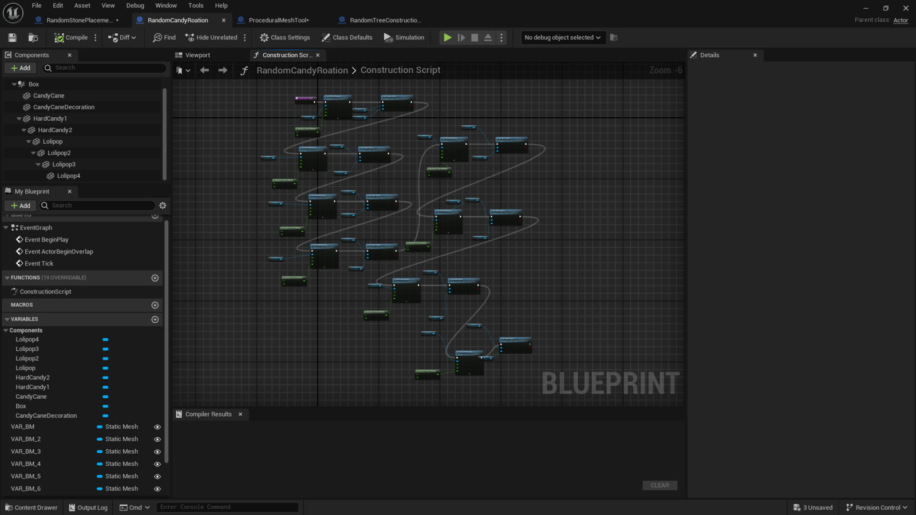916x515 pixels.
Task: Click Add in My Blueprint panel
Action: [x=21, y=206]
